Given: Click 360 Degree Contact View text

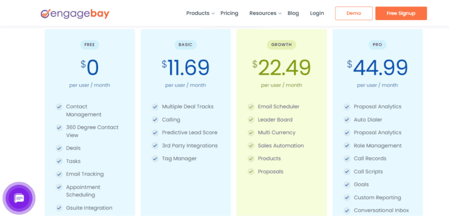Looking at the screenshot, I should point(92,131).
